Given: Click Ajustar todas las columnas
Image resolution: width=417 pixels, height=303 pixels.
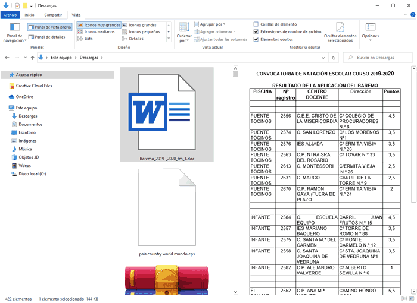Looking at the screenshot, I should click(x=221, y=40).
